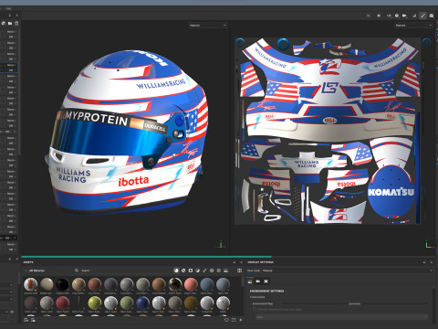
Task: Open the 3D viewport Material mode dropdown
Action: coord(207,26)
